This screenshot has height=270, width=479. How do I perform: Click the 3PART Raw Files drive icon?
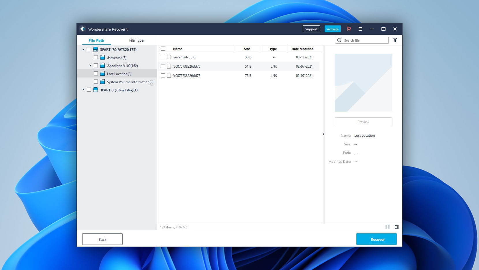[x=96, y=90]
